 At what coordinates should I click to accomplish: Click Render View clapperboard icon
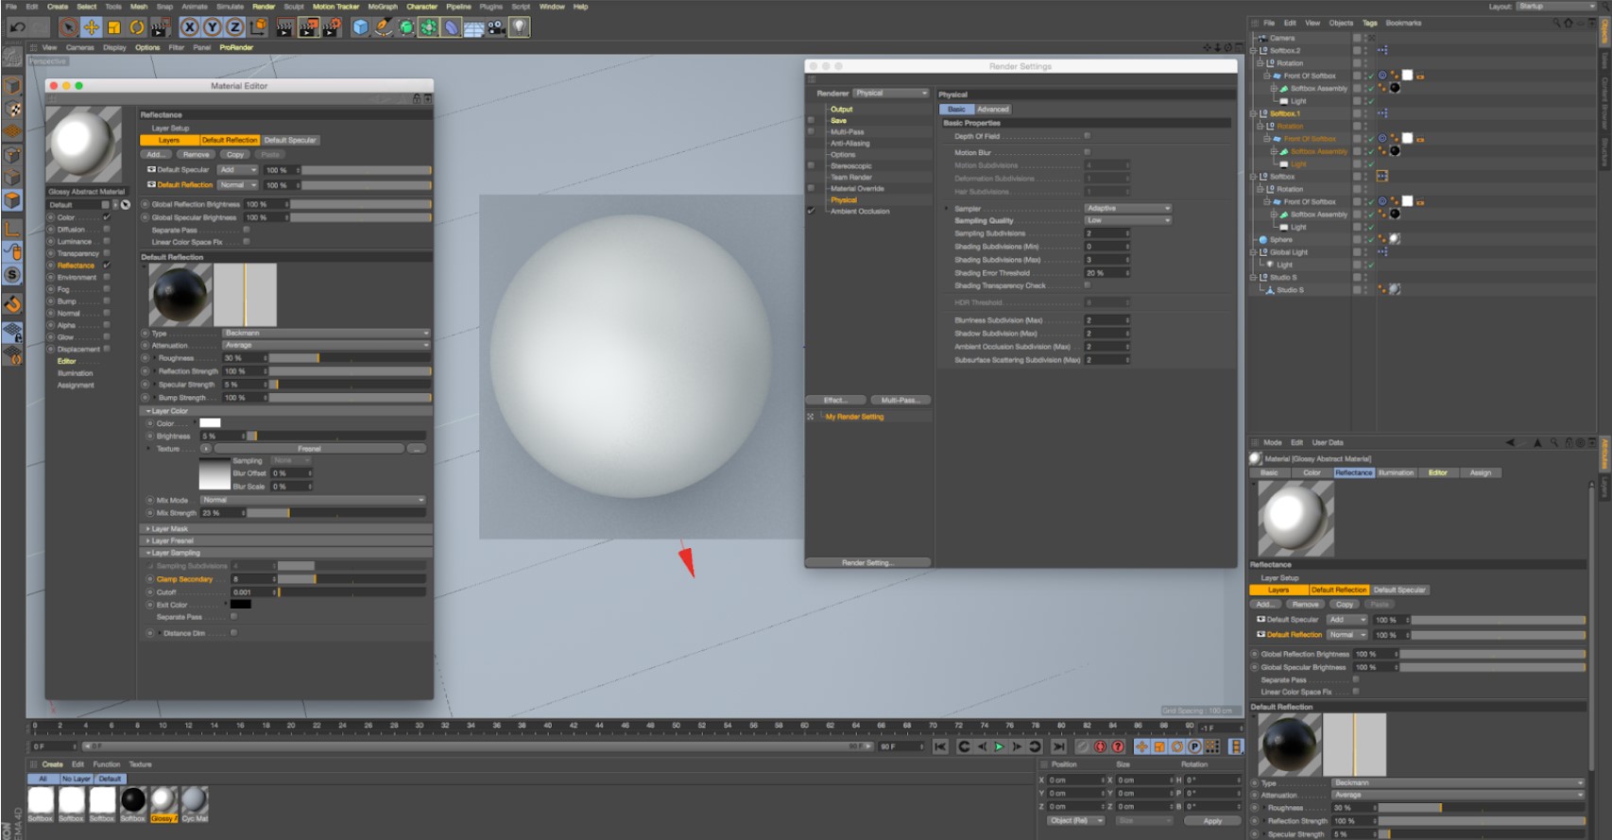[284, 27]
